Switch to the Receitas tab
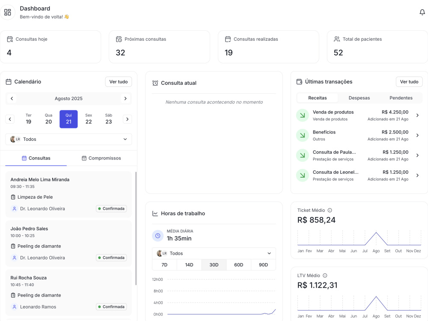The width and height of the screenshot is (428, 321). coord(318,98)
